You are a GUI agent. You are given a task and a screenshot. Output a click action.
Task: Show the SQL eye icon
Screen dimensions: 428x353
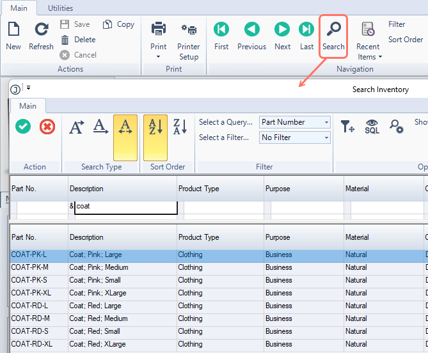372,127
